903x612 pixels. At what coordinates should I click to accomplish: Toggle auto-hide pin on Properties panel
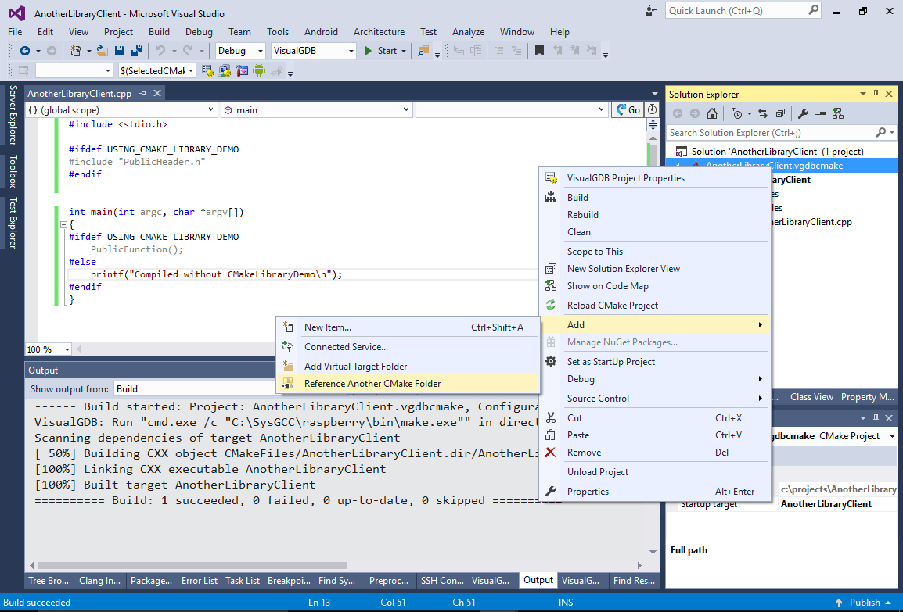[x=876, y=417]
